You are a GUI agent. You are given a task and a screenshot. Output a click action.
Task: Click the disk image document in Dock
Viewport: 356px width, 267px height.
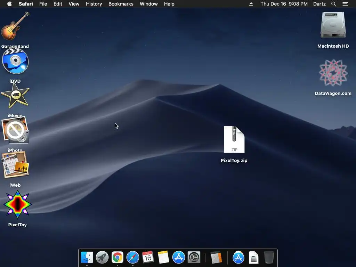click(x=253, y=258)
